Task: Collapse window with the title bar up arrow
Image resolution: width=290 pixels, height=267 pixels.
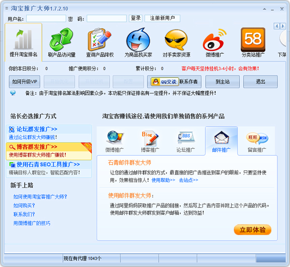Action: pyautogui.click(x=265, y=9)
